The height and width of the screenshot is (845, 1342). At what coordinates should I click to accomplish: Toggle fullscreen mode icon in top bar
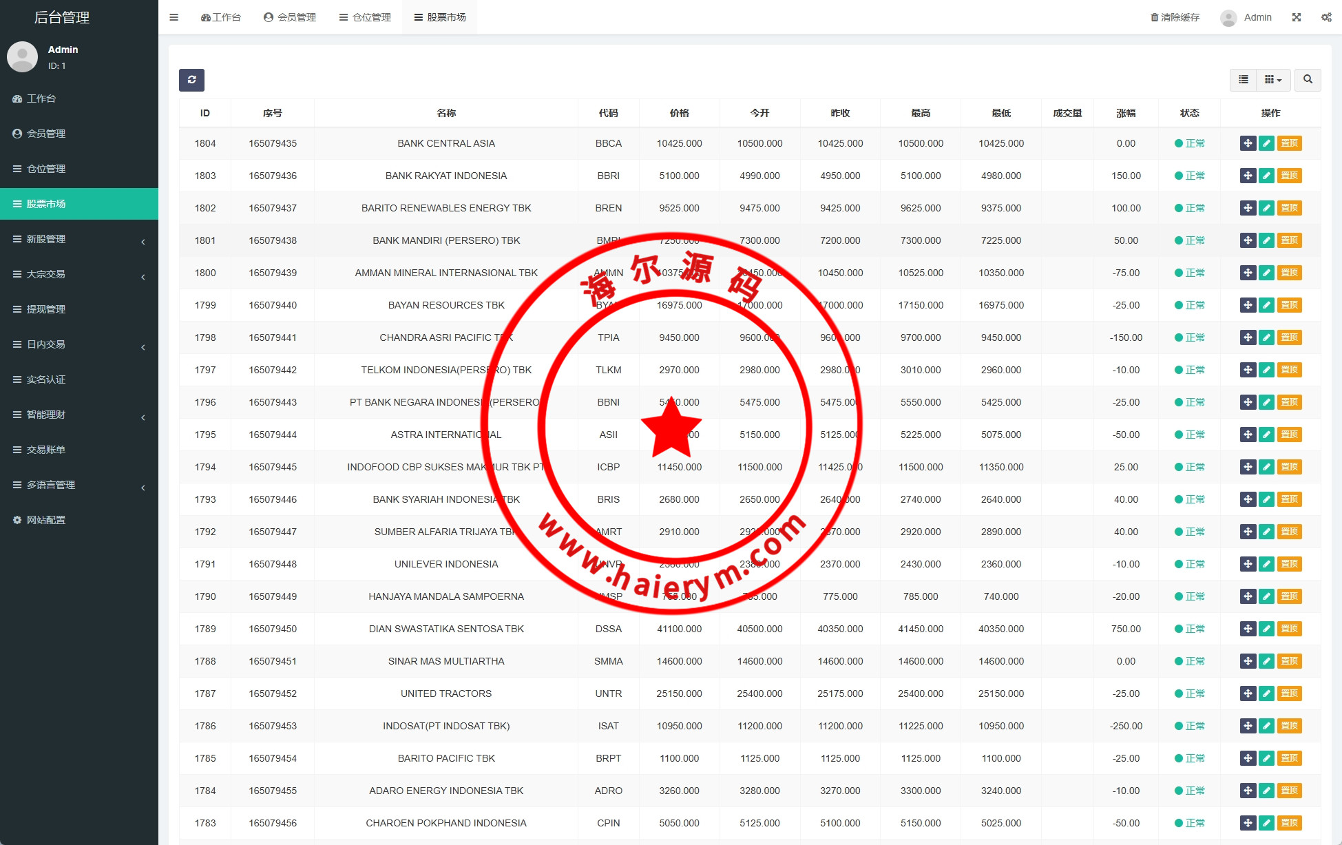pos(1297,17)
